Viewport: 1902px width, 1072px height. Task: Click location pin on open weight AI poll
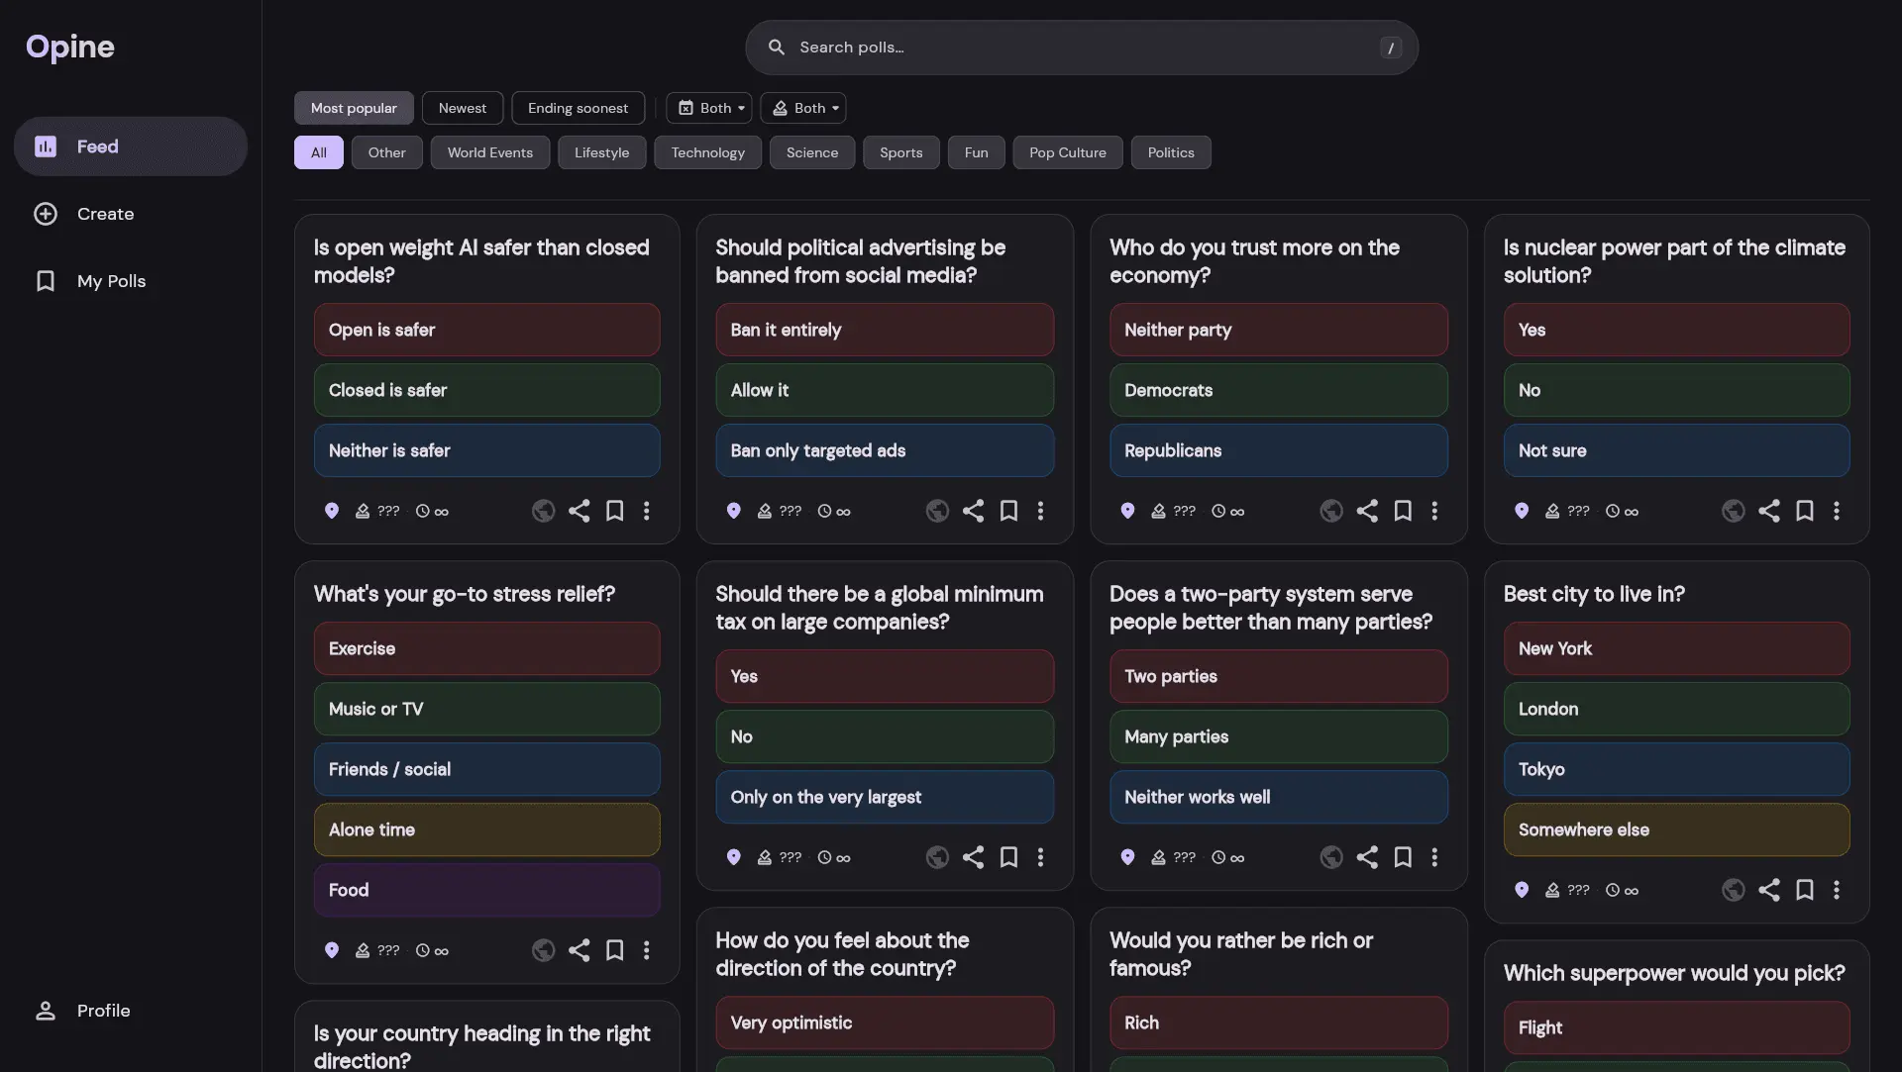[x=332, y=511]
